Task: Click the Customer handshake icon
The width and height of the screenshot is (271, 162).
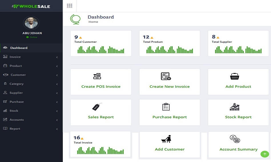Action: 6,75
